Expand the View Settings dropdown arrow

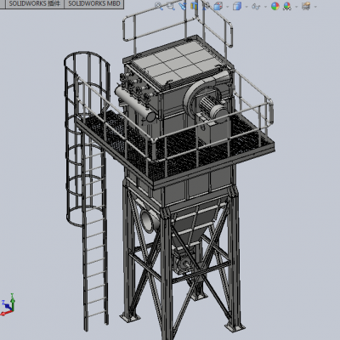pyautogui.click(x=315, y=6)
